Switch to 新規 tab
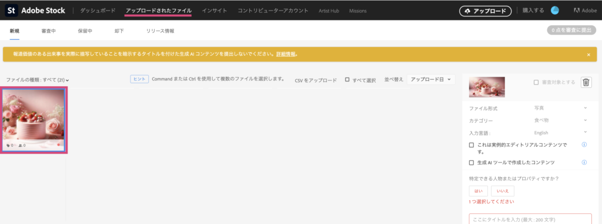The image size is (602, 224). coord(15,31)
